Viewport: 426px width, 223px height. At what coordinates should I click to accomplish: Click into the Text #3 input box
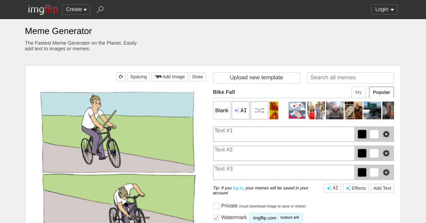pos(284,173)
